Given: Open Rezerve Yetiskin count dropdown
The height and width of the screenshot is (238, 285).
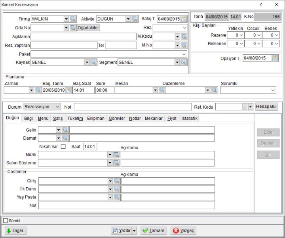Looking at the screenshot, I should [241, 35].
